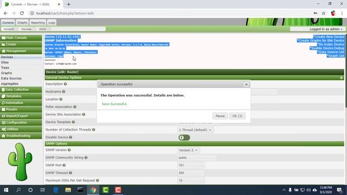
Task: Open File Explorer from taskbar
Action: pyautogui.click(x=68, y=190)
